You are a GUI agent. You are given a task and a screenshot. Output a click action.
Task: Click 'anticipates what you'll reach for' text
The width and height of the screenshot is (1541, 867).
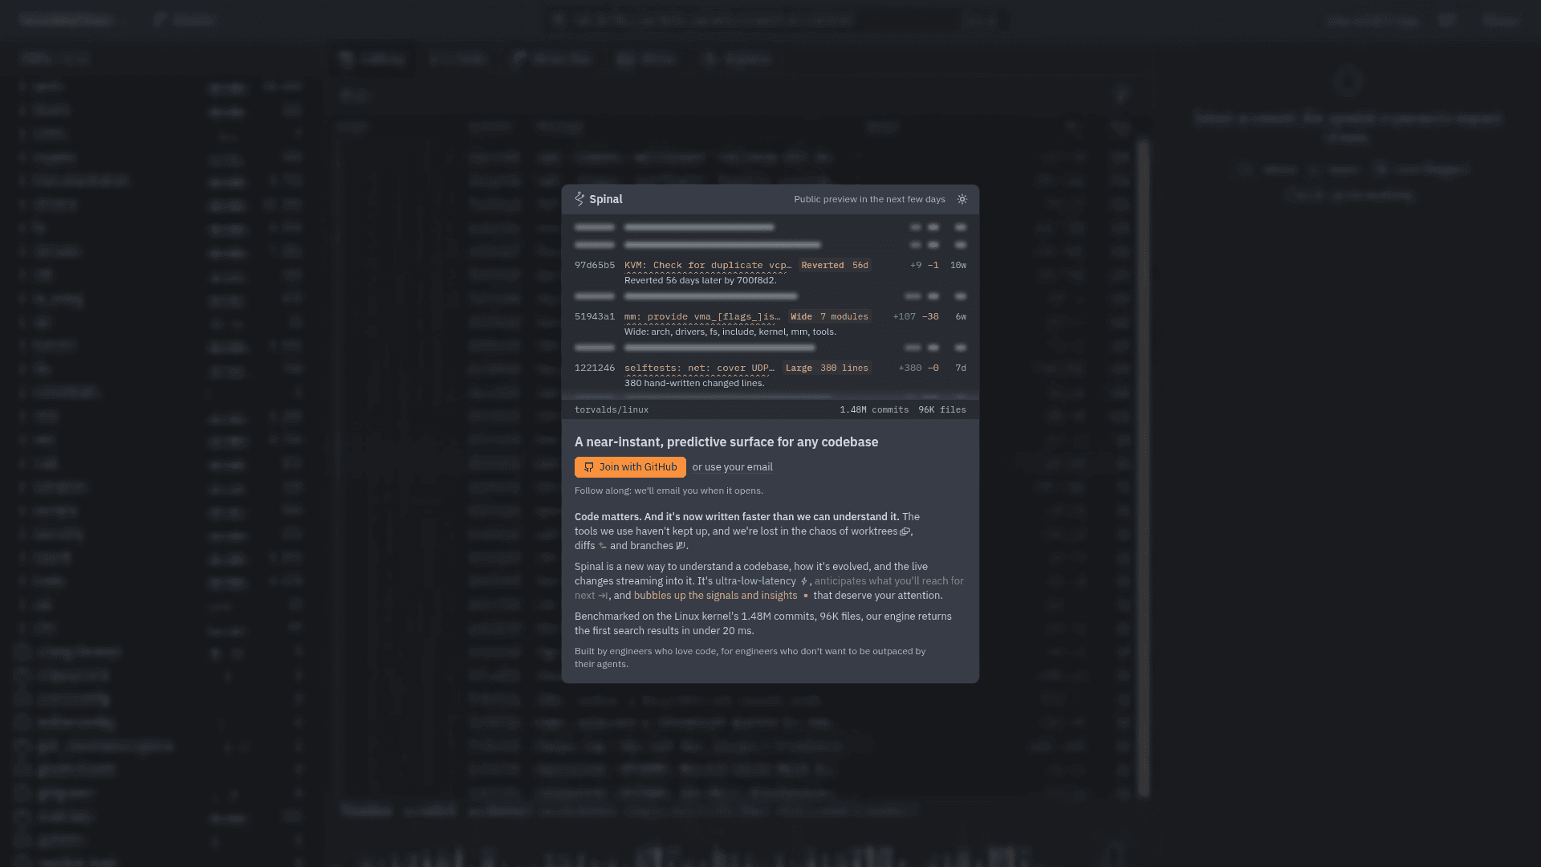[x=889, y=581]
